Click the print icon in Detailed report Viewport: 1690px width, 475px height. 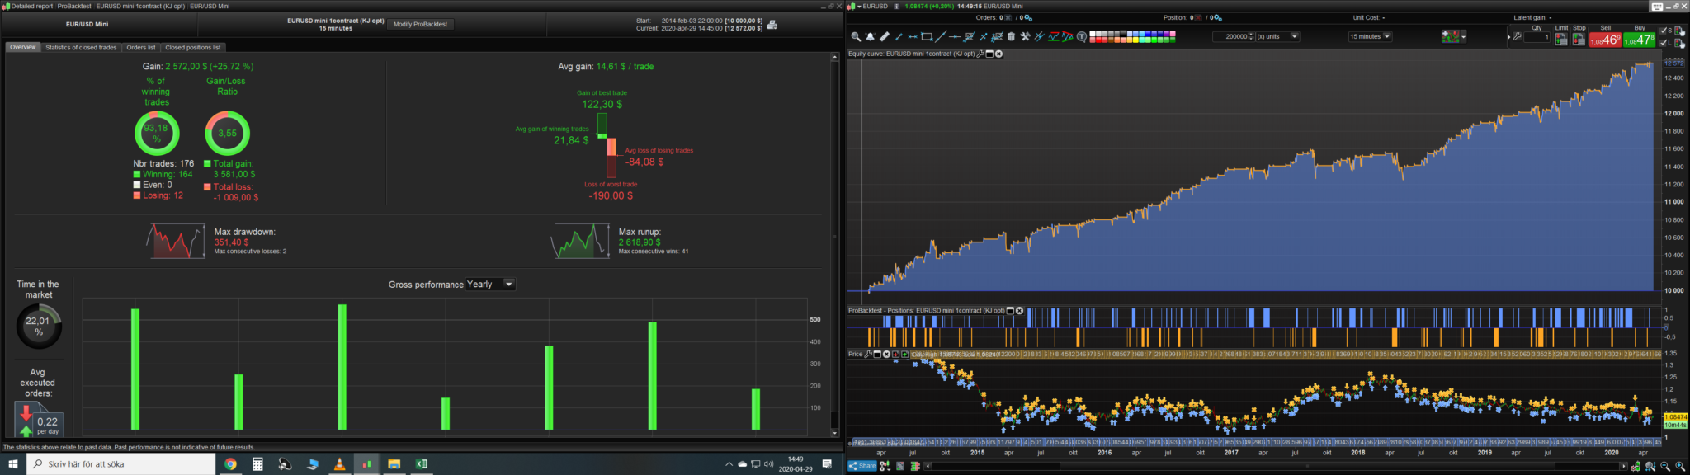click(772, 25)
